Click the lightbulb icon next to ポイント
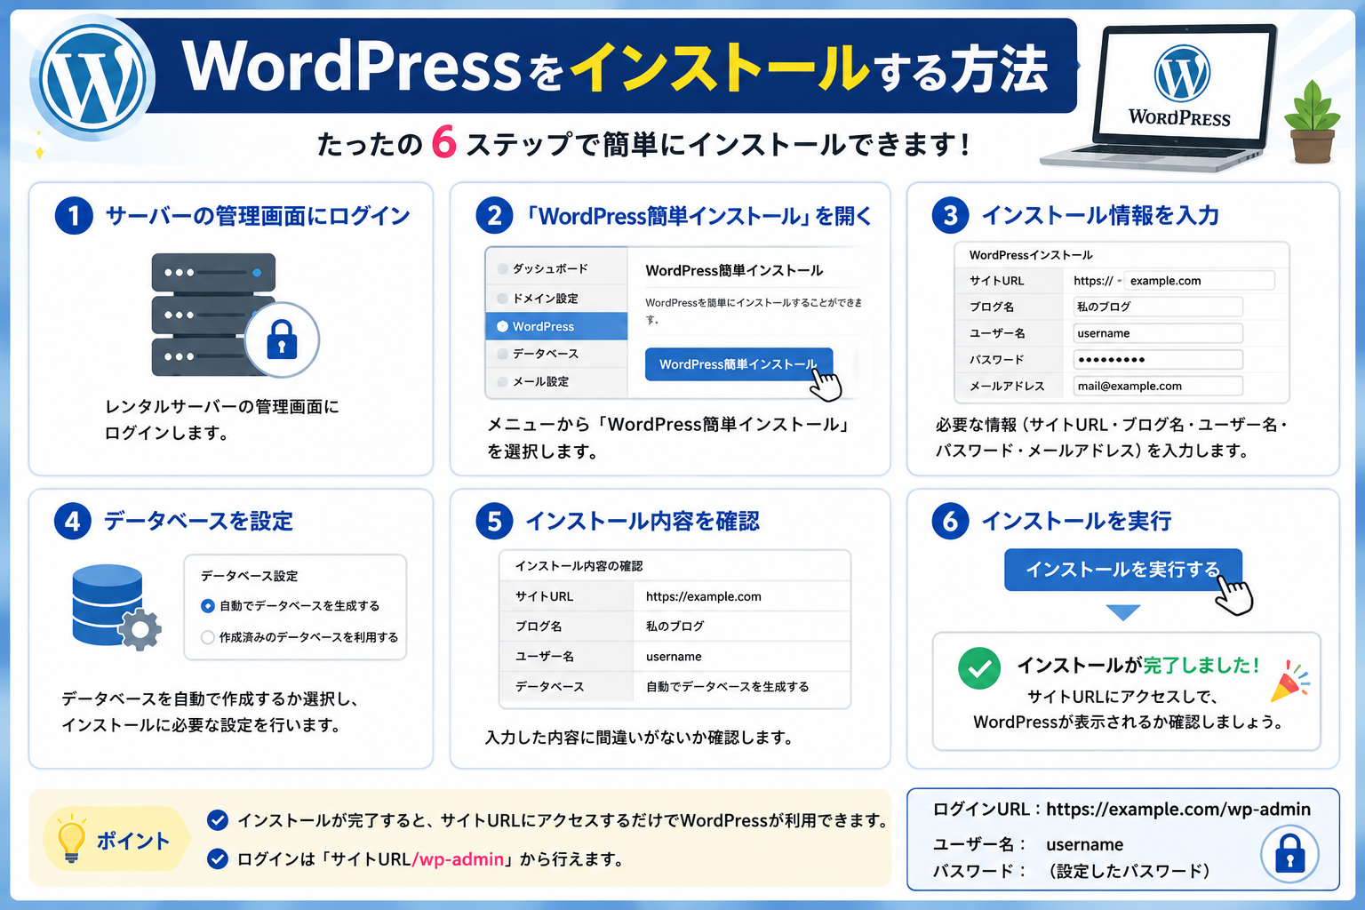This screenshot has height=910, width=1365. (71, 839)
